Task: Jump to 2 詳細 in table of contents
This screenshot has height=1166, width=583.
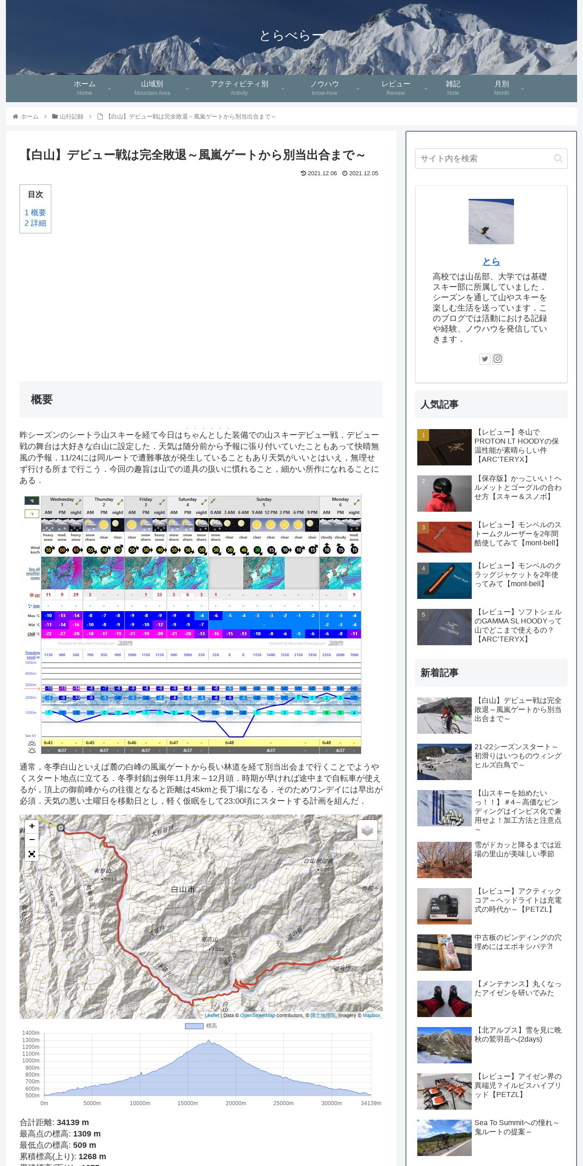Action: [x=35, y=223]
